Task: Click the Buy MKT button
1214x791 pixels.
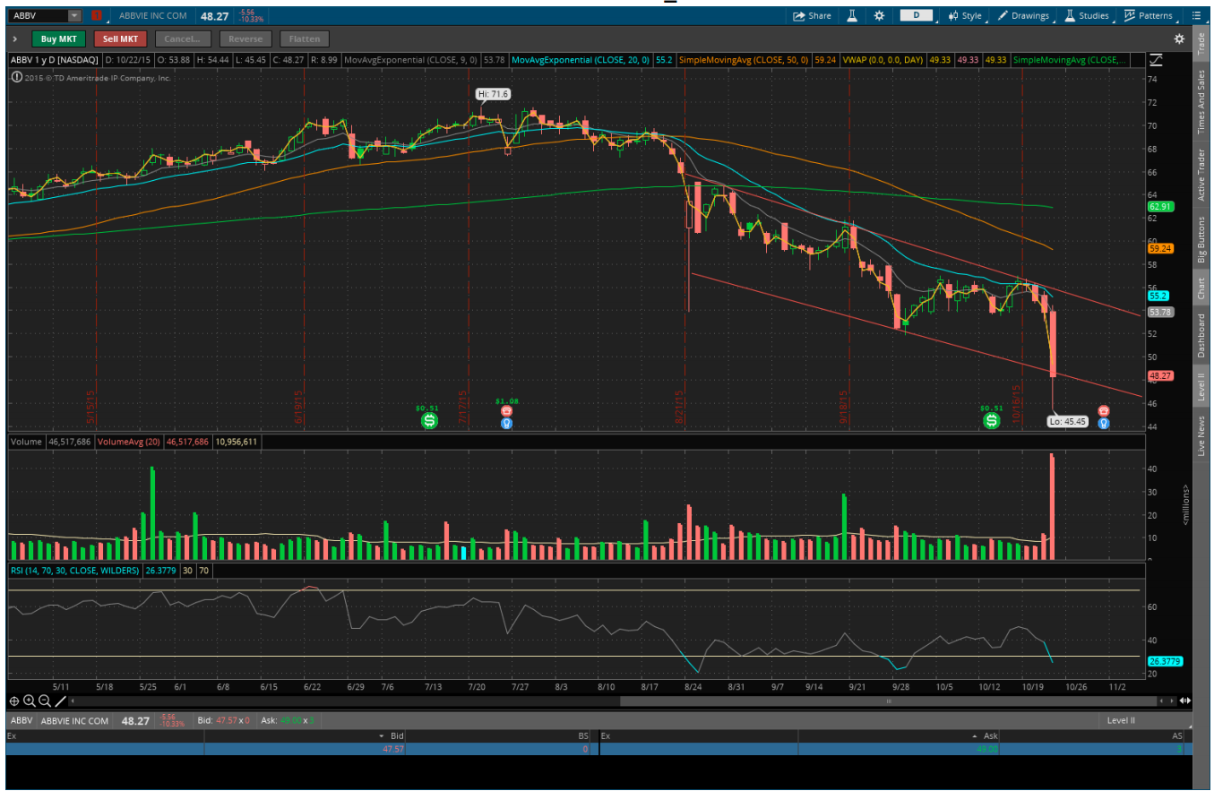Action: [59, 39]
